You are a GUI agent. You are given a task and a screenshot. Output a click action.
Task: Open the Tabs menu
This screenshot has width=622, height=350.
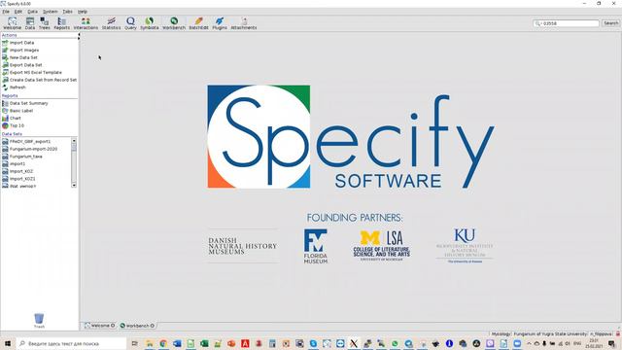(x=68, y=12)
